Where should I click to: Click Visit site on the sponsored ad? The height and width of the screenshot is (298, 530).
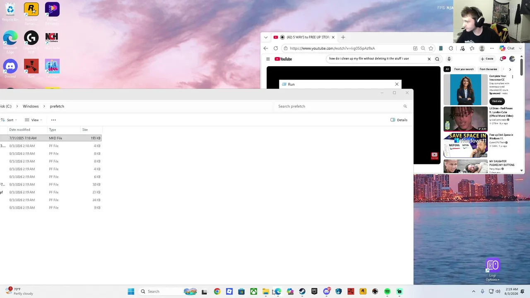click(497, 101)
